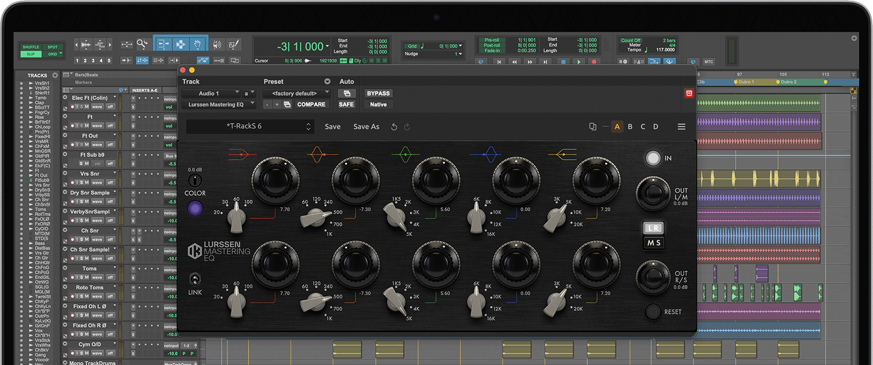
Task: Open the factory default preset dropdown
Action: (x=295, y=92)
